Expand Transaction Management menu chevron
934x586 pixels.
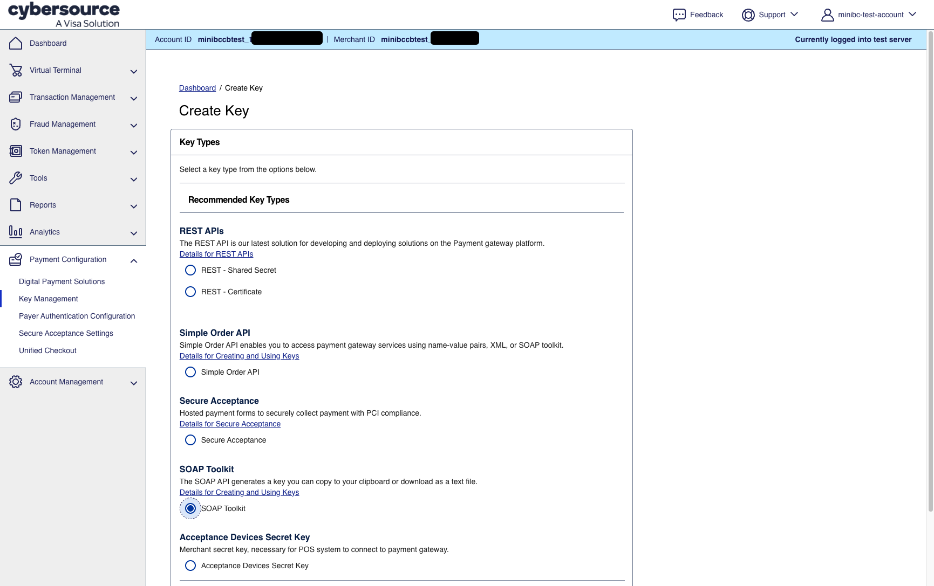pyautogui.click(x=134, y=98)
